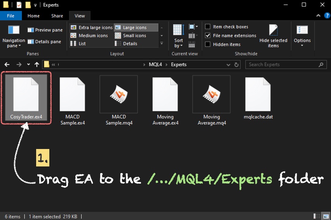The image size is (331, 220).
Task: Expand the layout gallery more arrow
Action: pos(162,44)
